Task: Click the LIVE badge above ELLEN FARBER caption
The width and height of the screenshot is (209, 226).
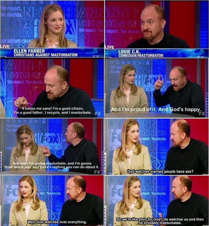Action: point(5,46)
